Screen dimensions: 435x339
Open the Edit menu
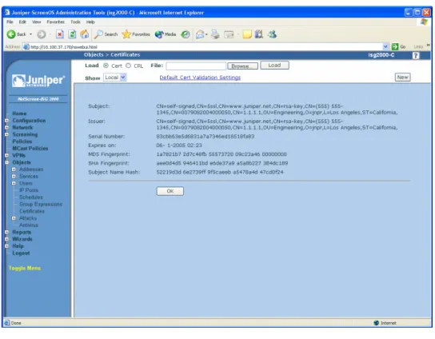22,22
